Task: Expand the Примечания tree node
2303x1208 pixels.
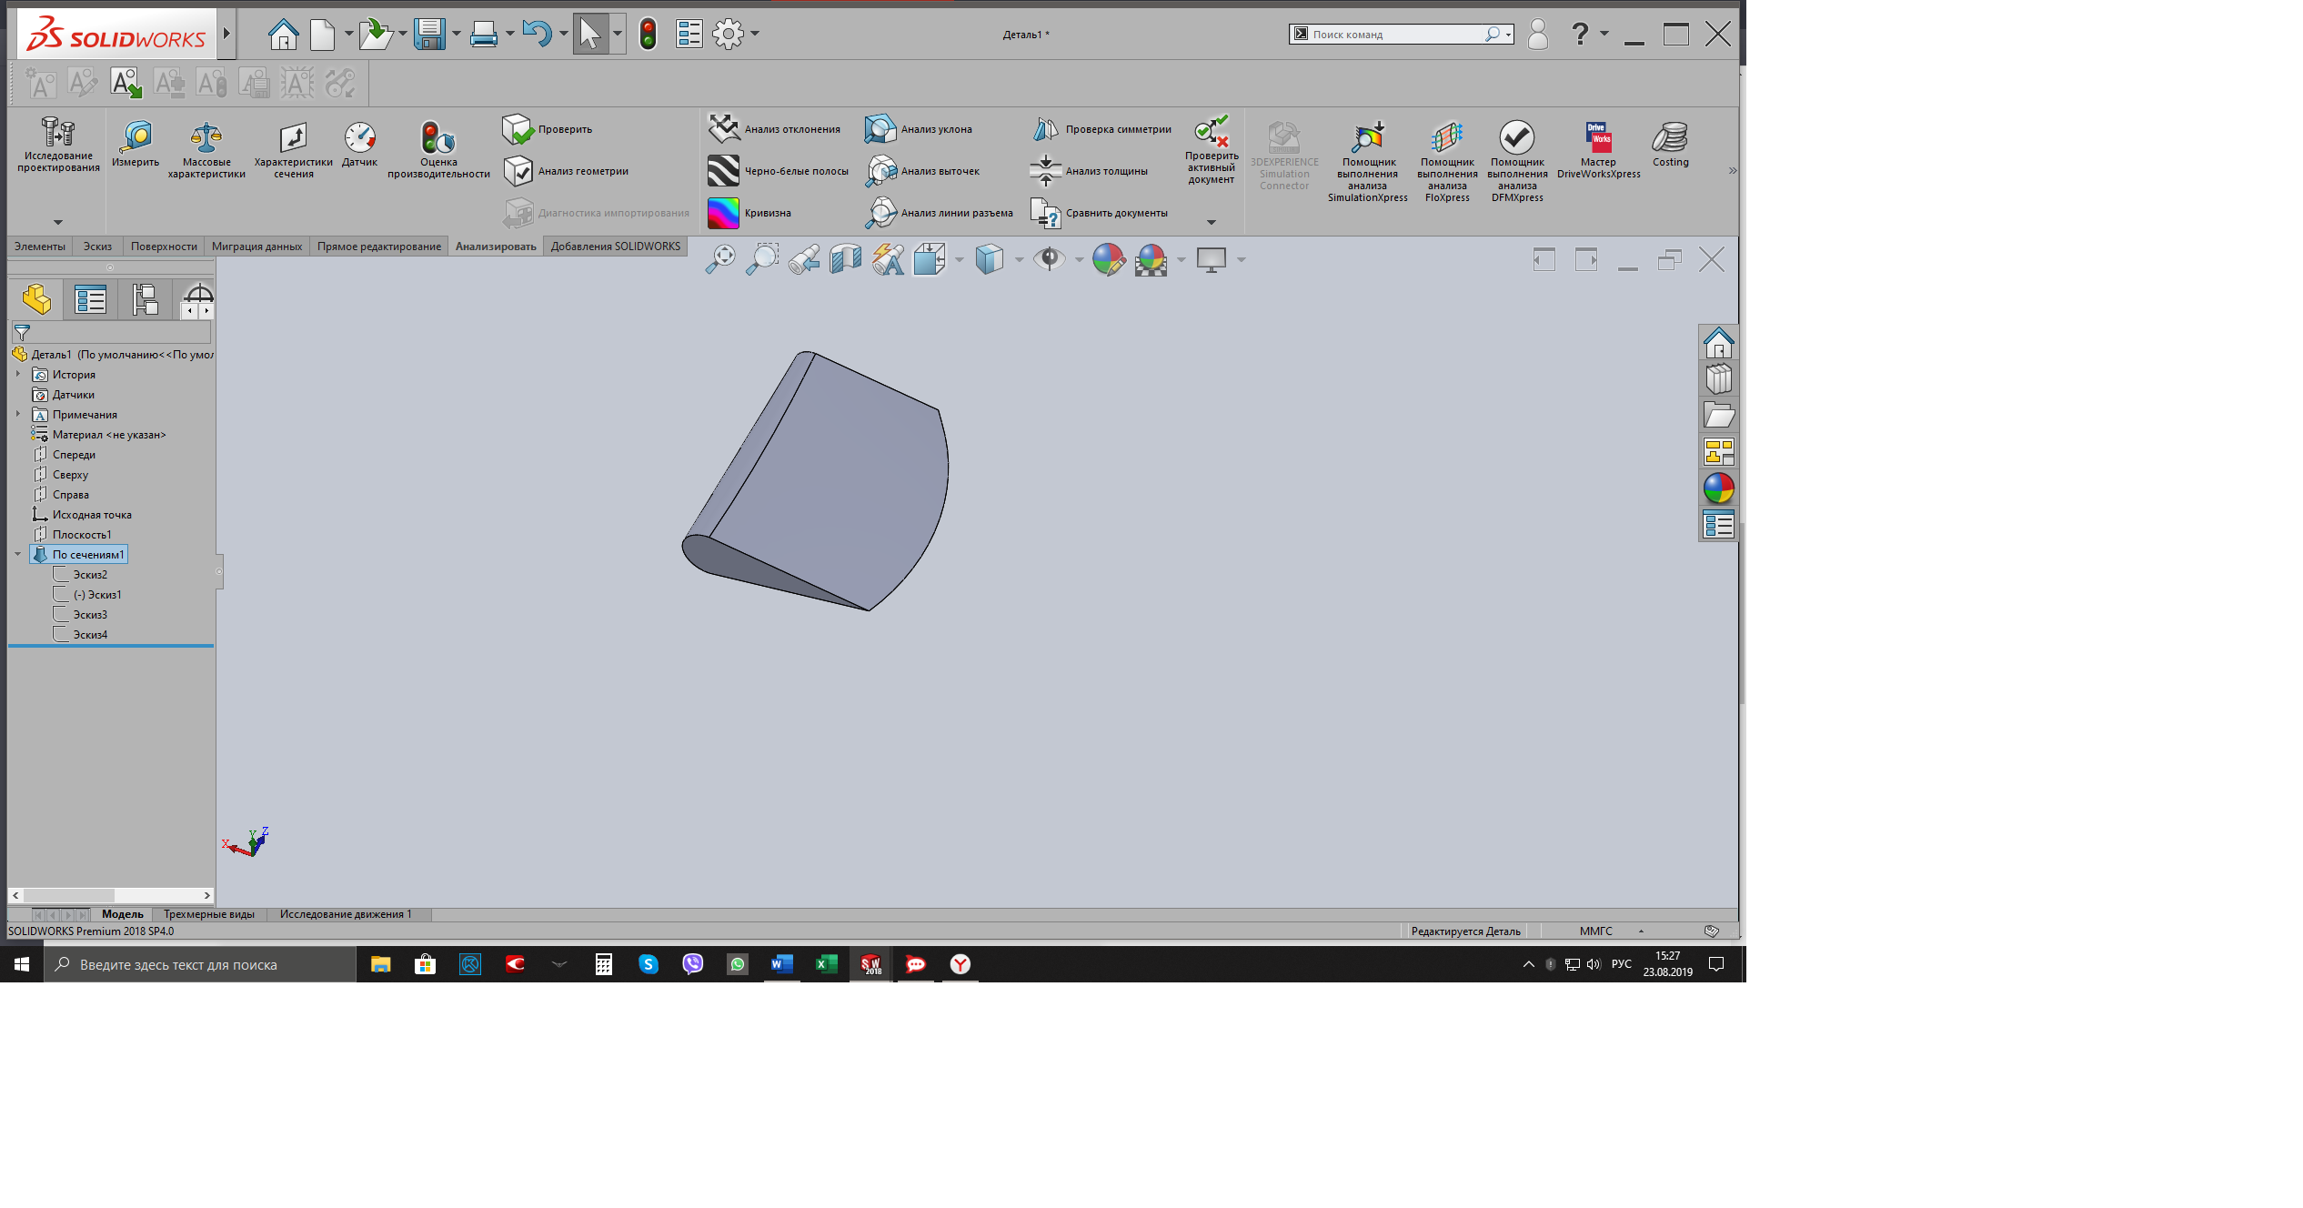Action: (20, 414)
